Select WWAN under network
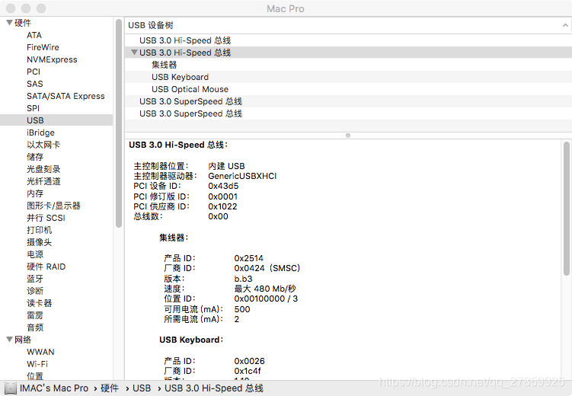Screen dimensions: 572x396 click(40, 352)
